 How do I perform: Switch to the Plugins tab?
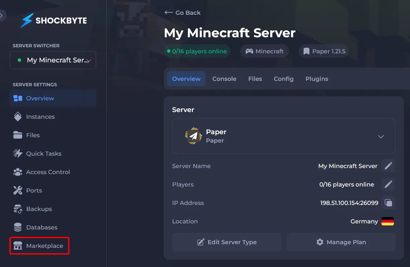(317, 79)
